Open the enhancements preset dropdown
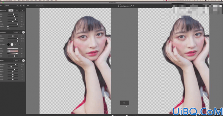223x116 pixels. pos(17,61)
